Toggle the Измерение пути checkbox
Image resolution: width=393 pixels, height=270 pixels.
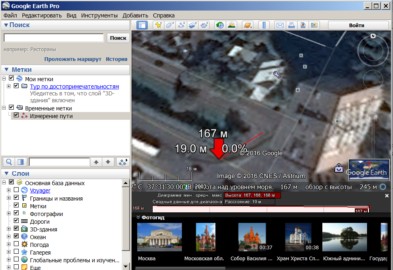(16, 116)
